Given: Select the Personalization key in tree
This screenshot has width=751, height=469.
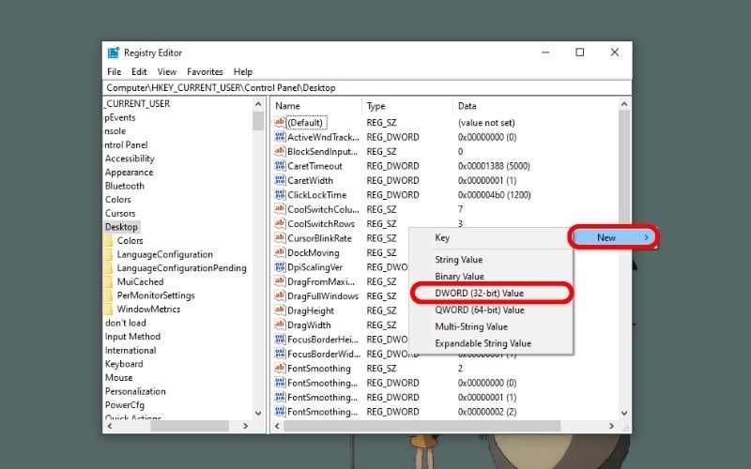Looking at the screenshot, I should click(x=135, y=391).
